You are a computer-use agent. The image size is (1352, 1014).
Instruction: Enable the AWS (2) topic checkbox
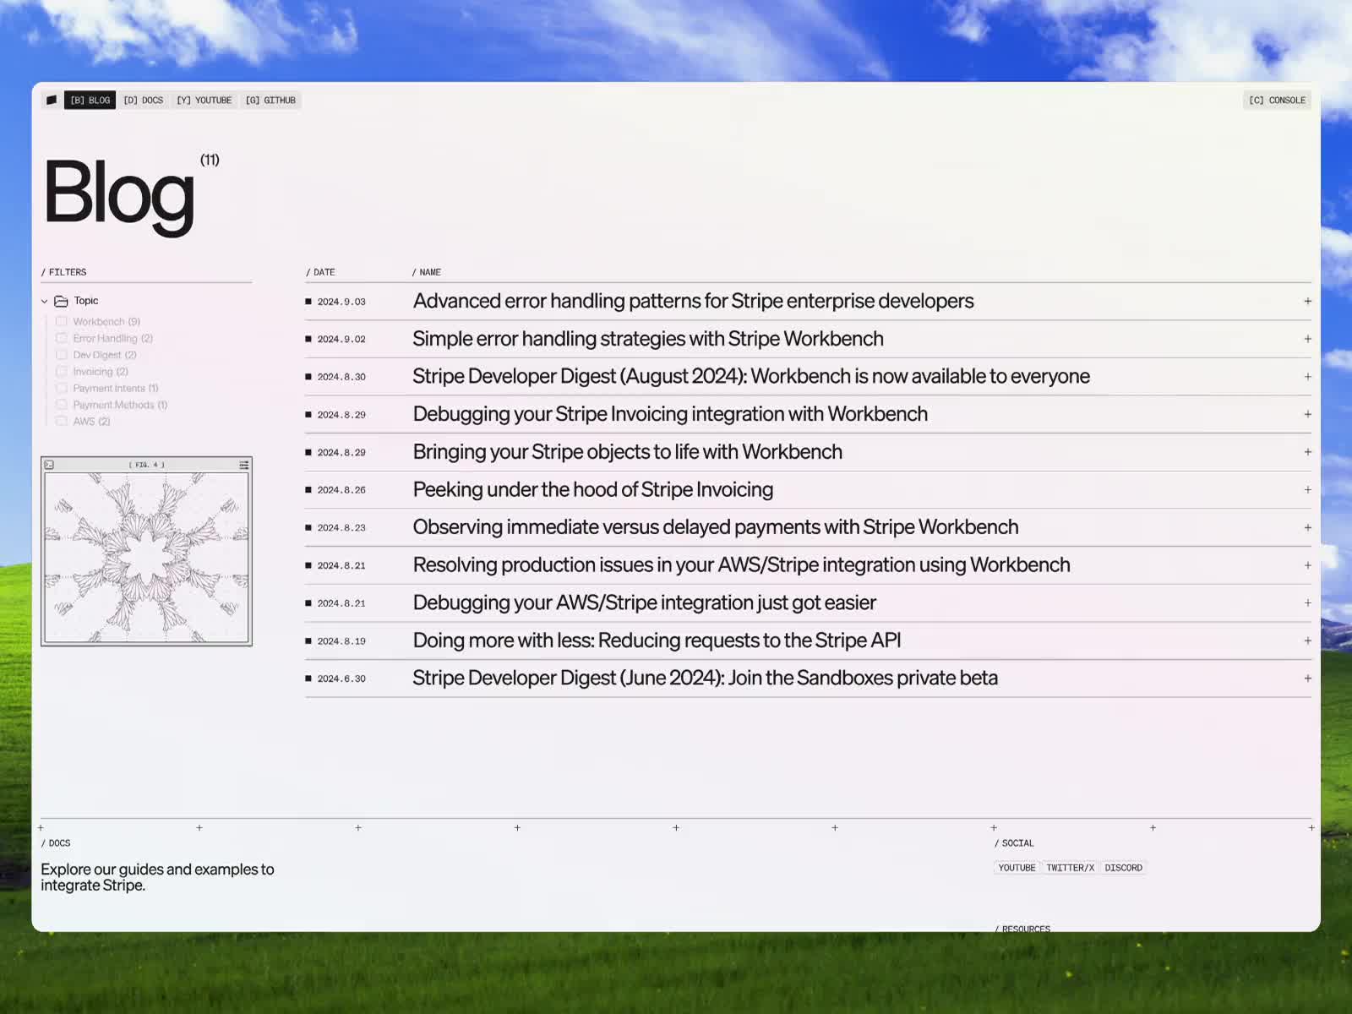click(62, 421)
